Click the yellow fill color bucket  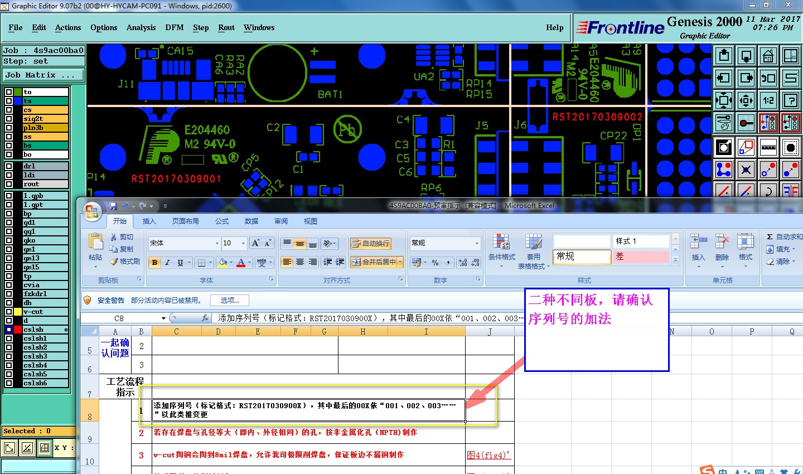(223, 262)
